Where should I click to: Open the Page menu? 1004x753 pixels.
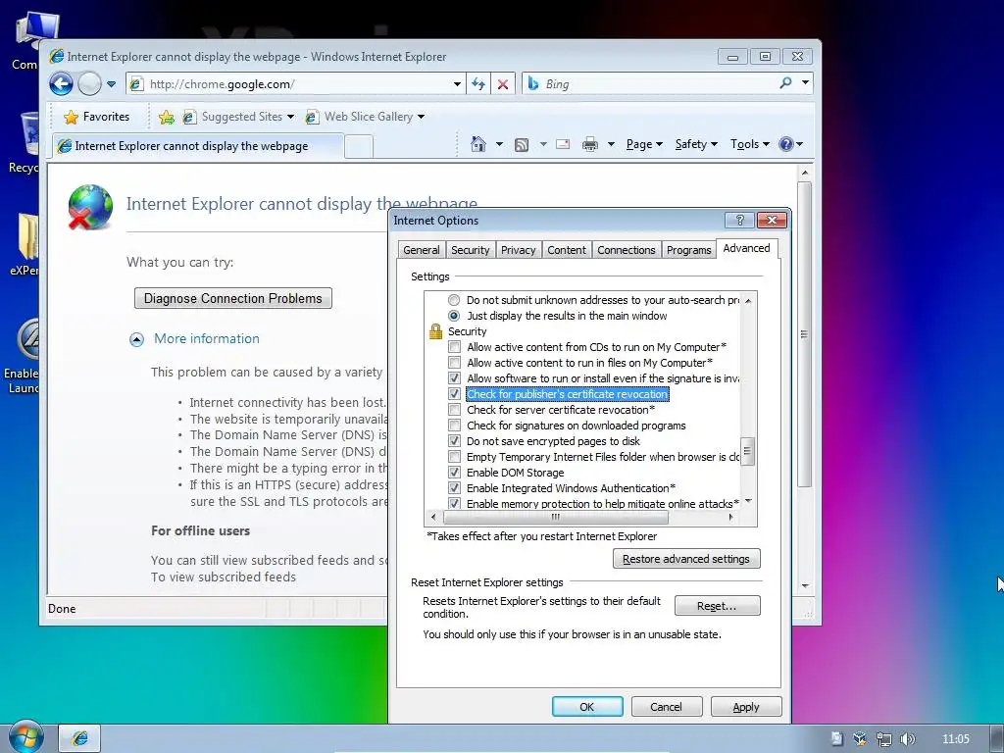[644, 144]
